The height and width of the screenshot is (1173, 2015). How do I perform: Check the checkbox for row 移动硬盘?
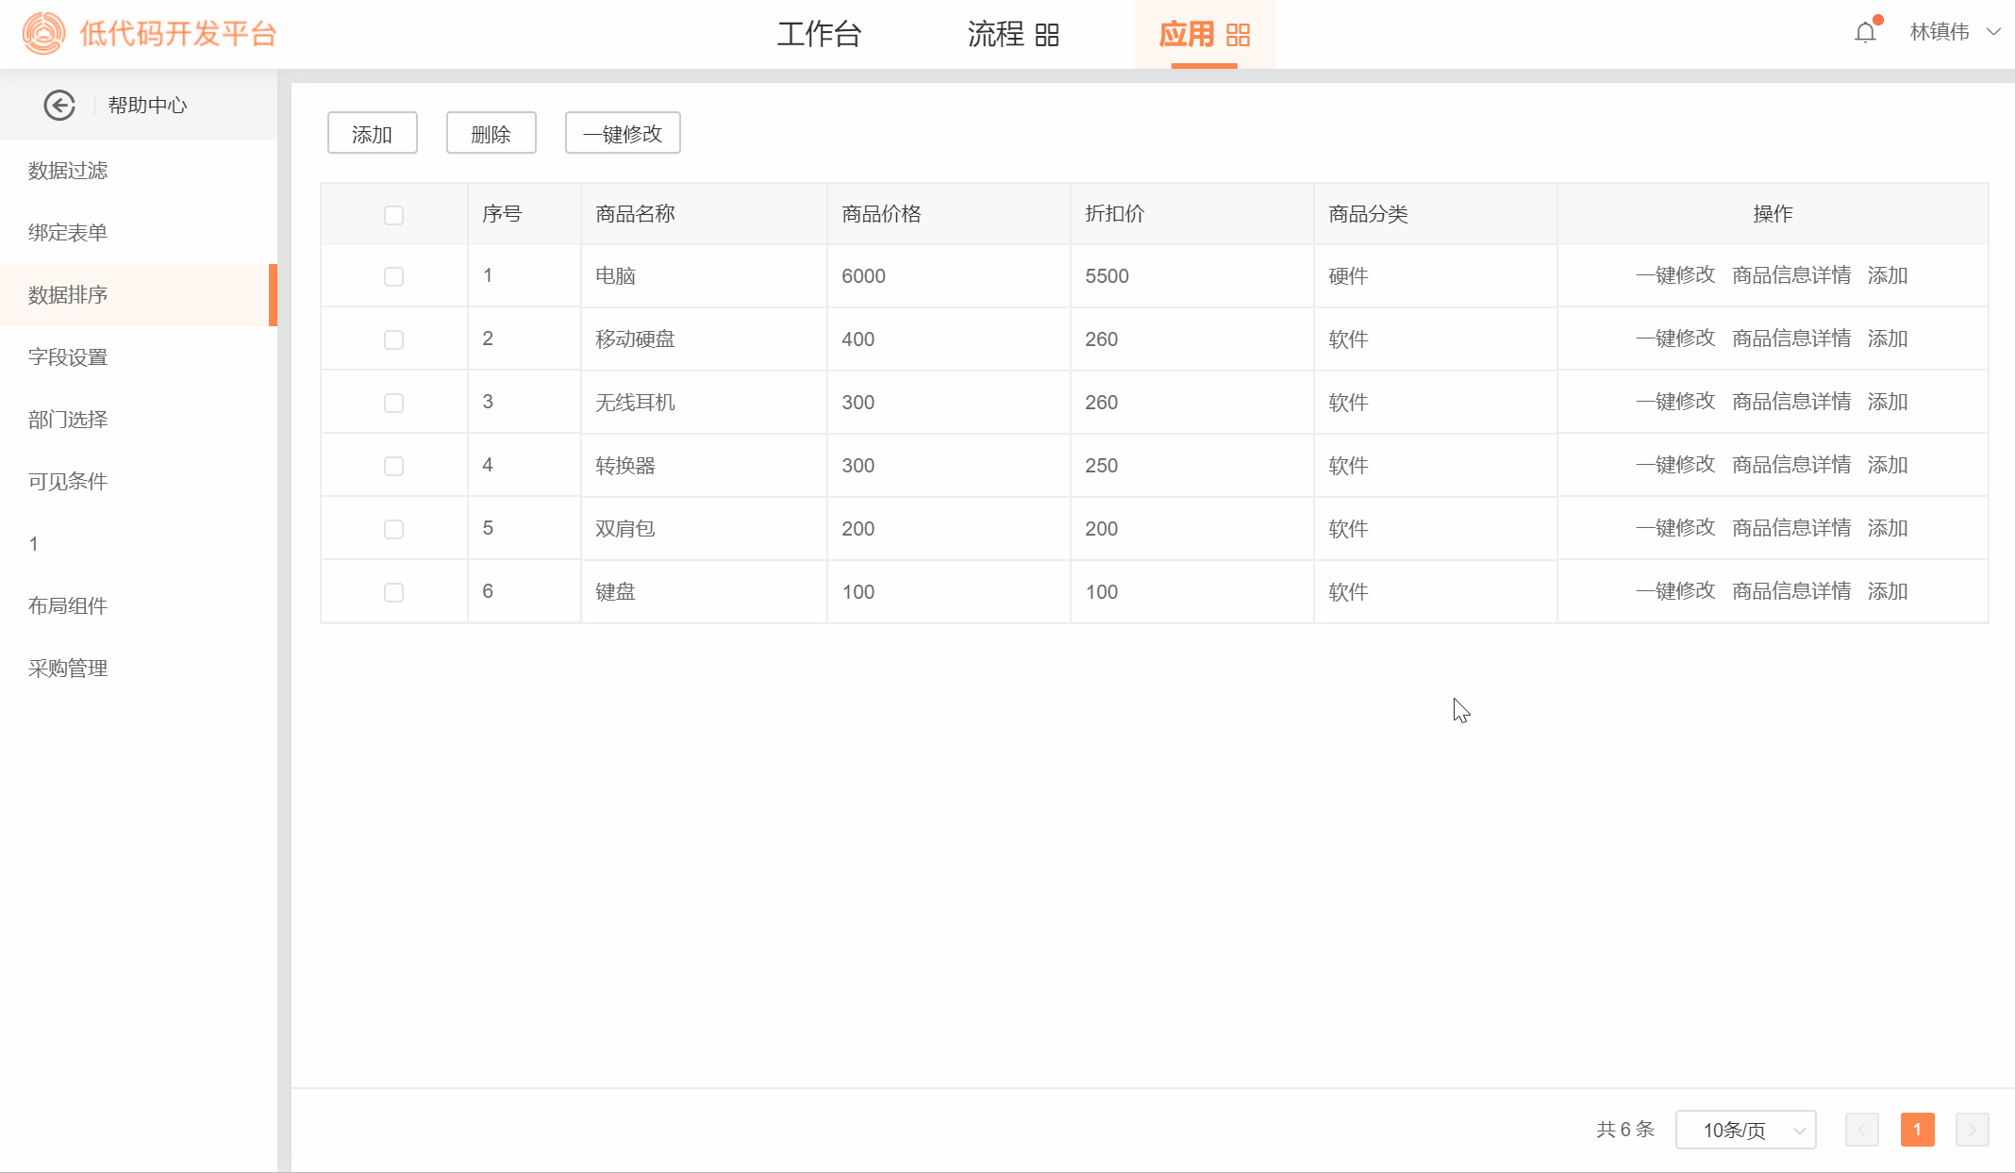point(393,339)
